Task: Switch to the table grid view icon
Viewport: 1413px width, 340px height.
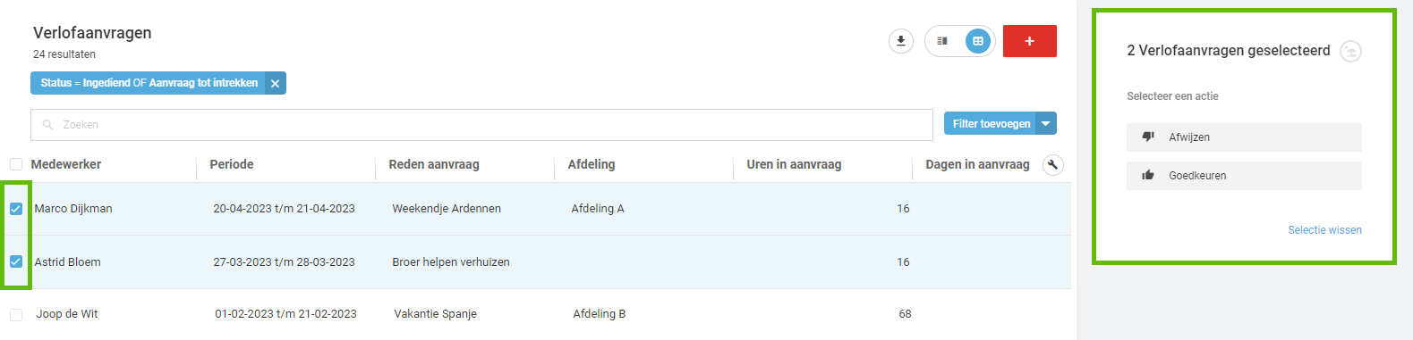Action: coord(978,41)
